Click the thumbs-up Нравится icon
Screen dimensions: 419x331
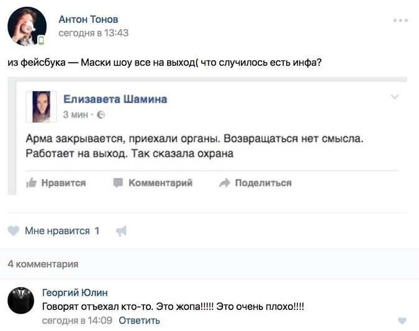click(x=31, y=183)
